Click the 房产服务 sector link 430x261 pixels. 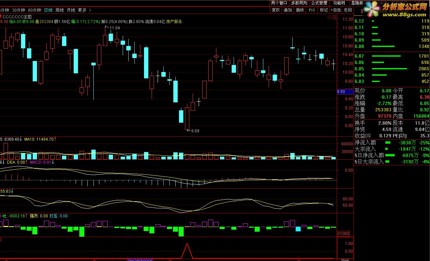(174, 22)
